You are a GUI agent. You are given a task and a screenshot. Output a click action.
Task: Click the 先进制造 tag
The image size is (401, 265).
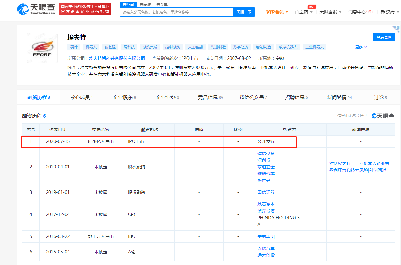coord(218,47)
